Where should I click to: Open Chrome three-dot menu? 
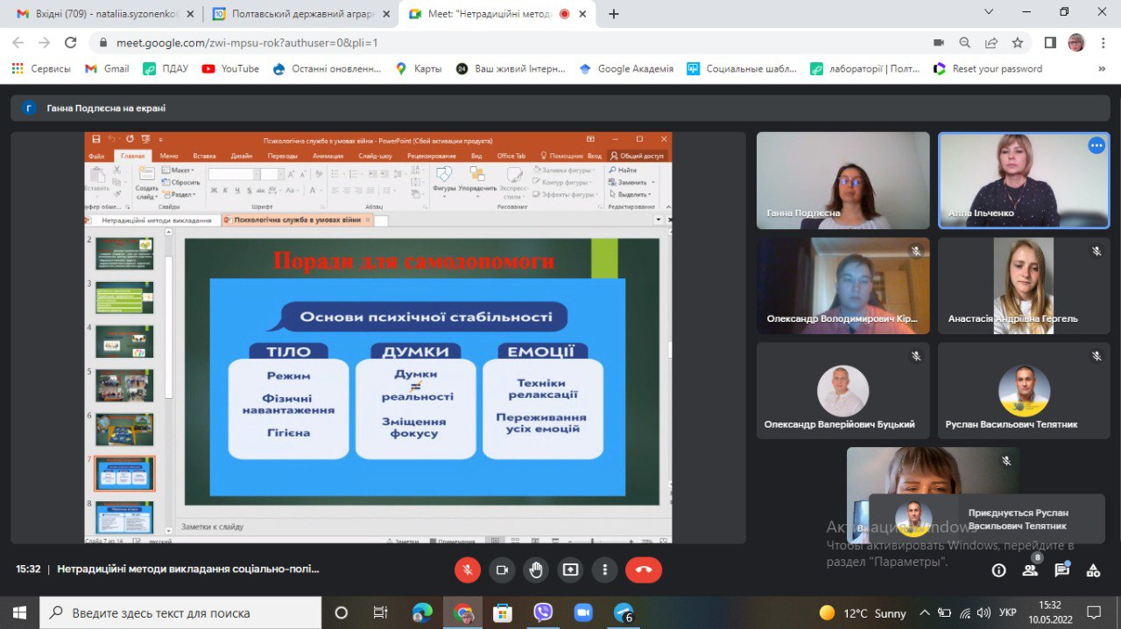[1102, 42]
